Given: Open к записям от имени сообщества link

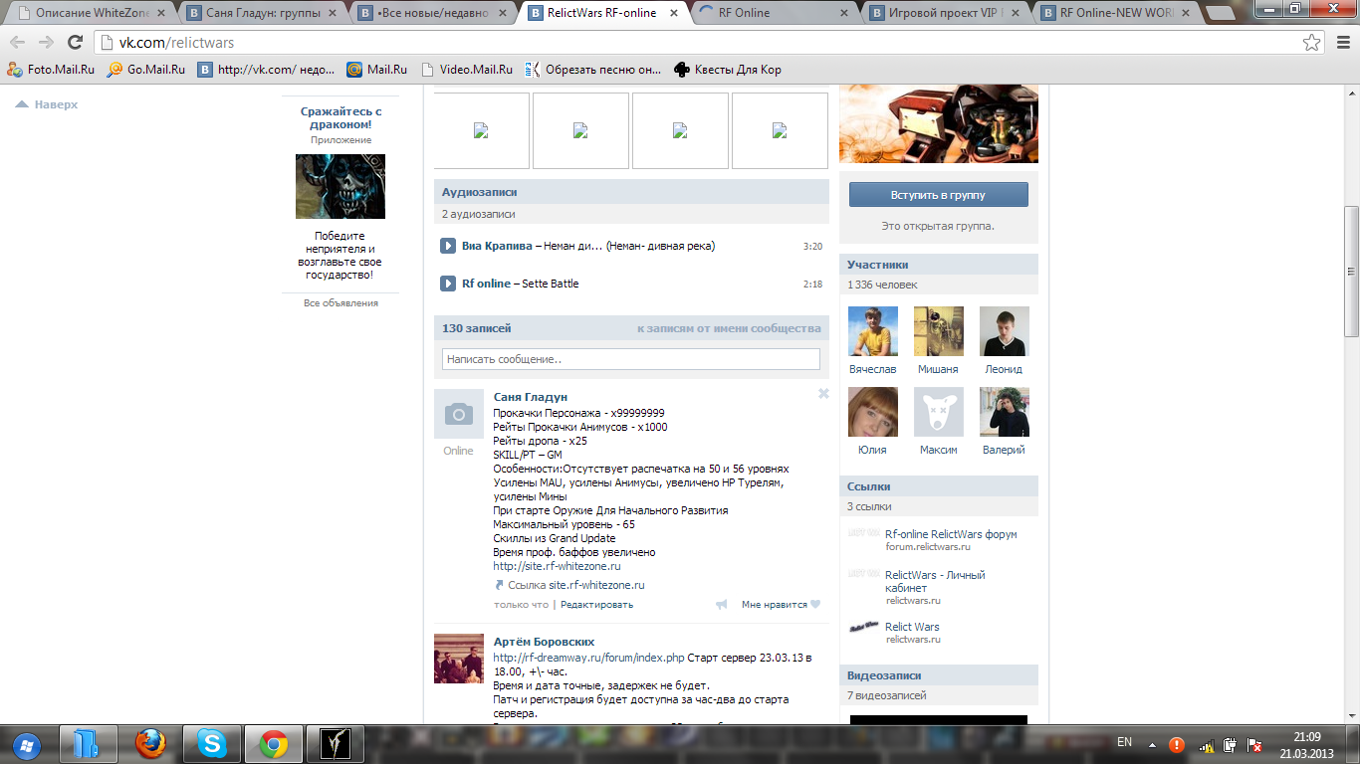Looking at the screenshot, I should 729,328.
